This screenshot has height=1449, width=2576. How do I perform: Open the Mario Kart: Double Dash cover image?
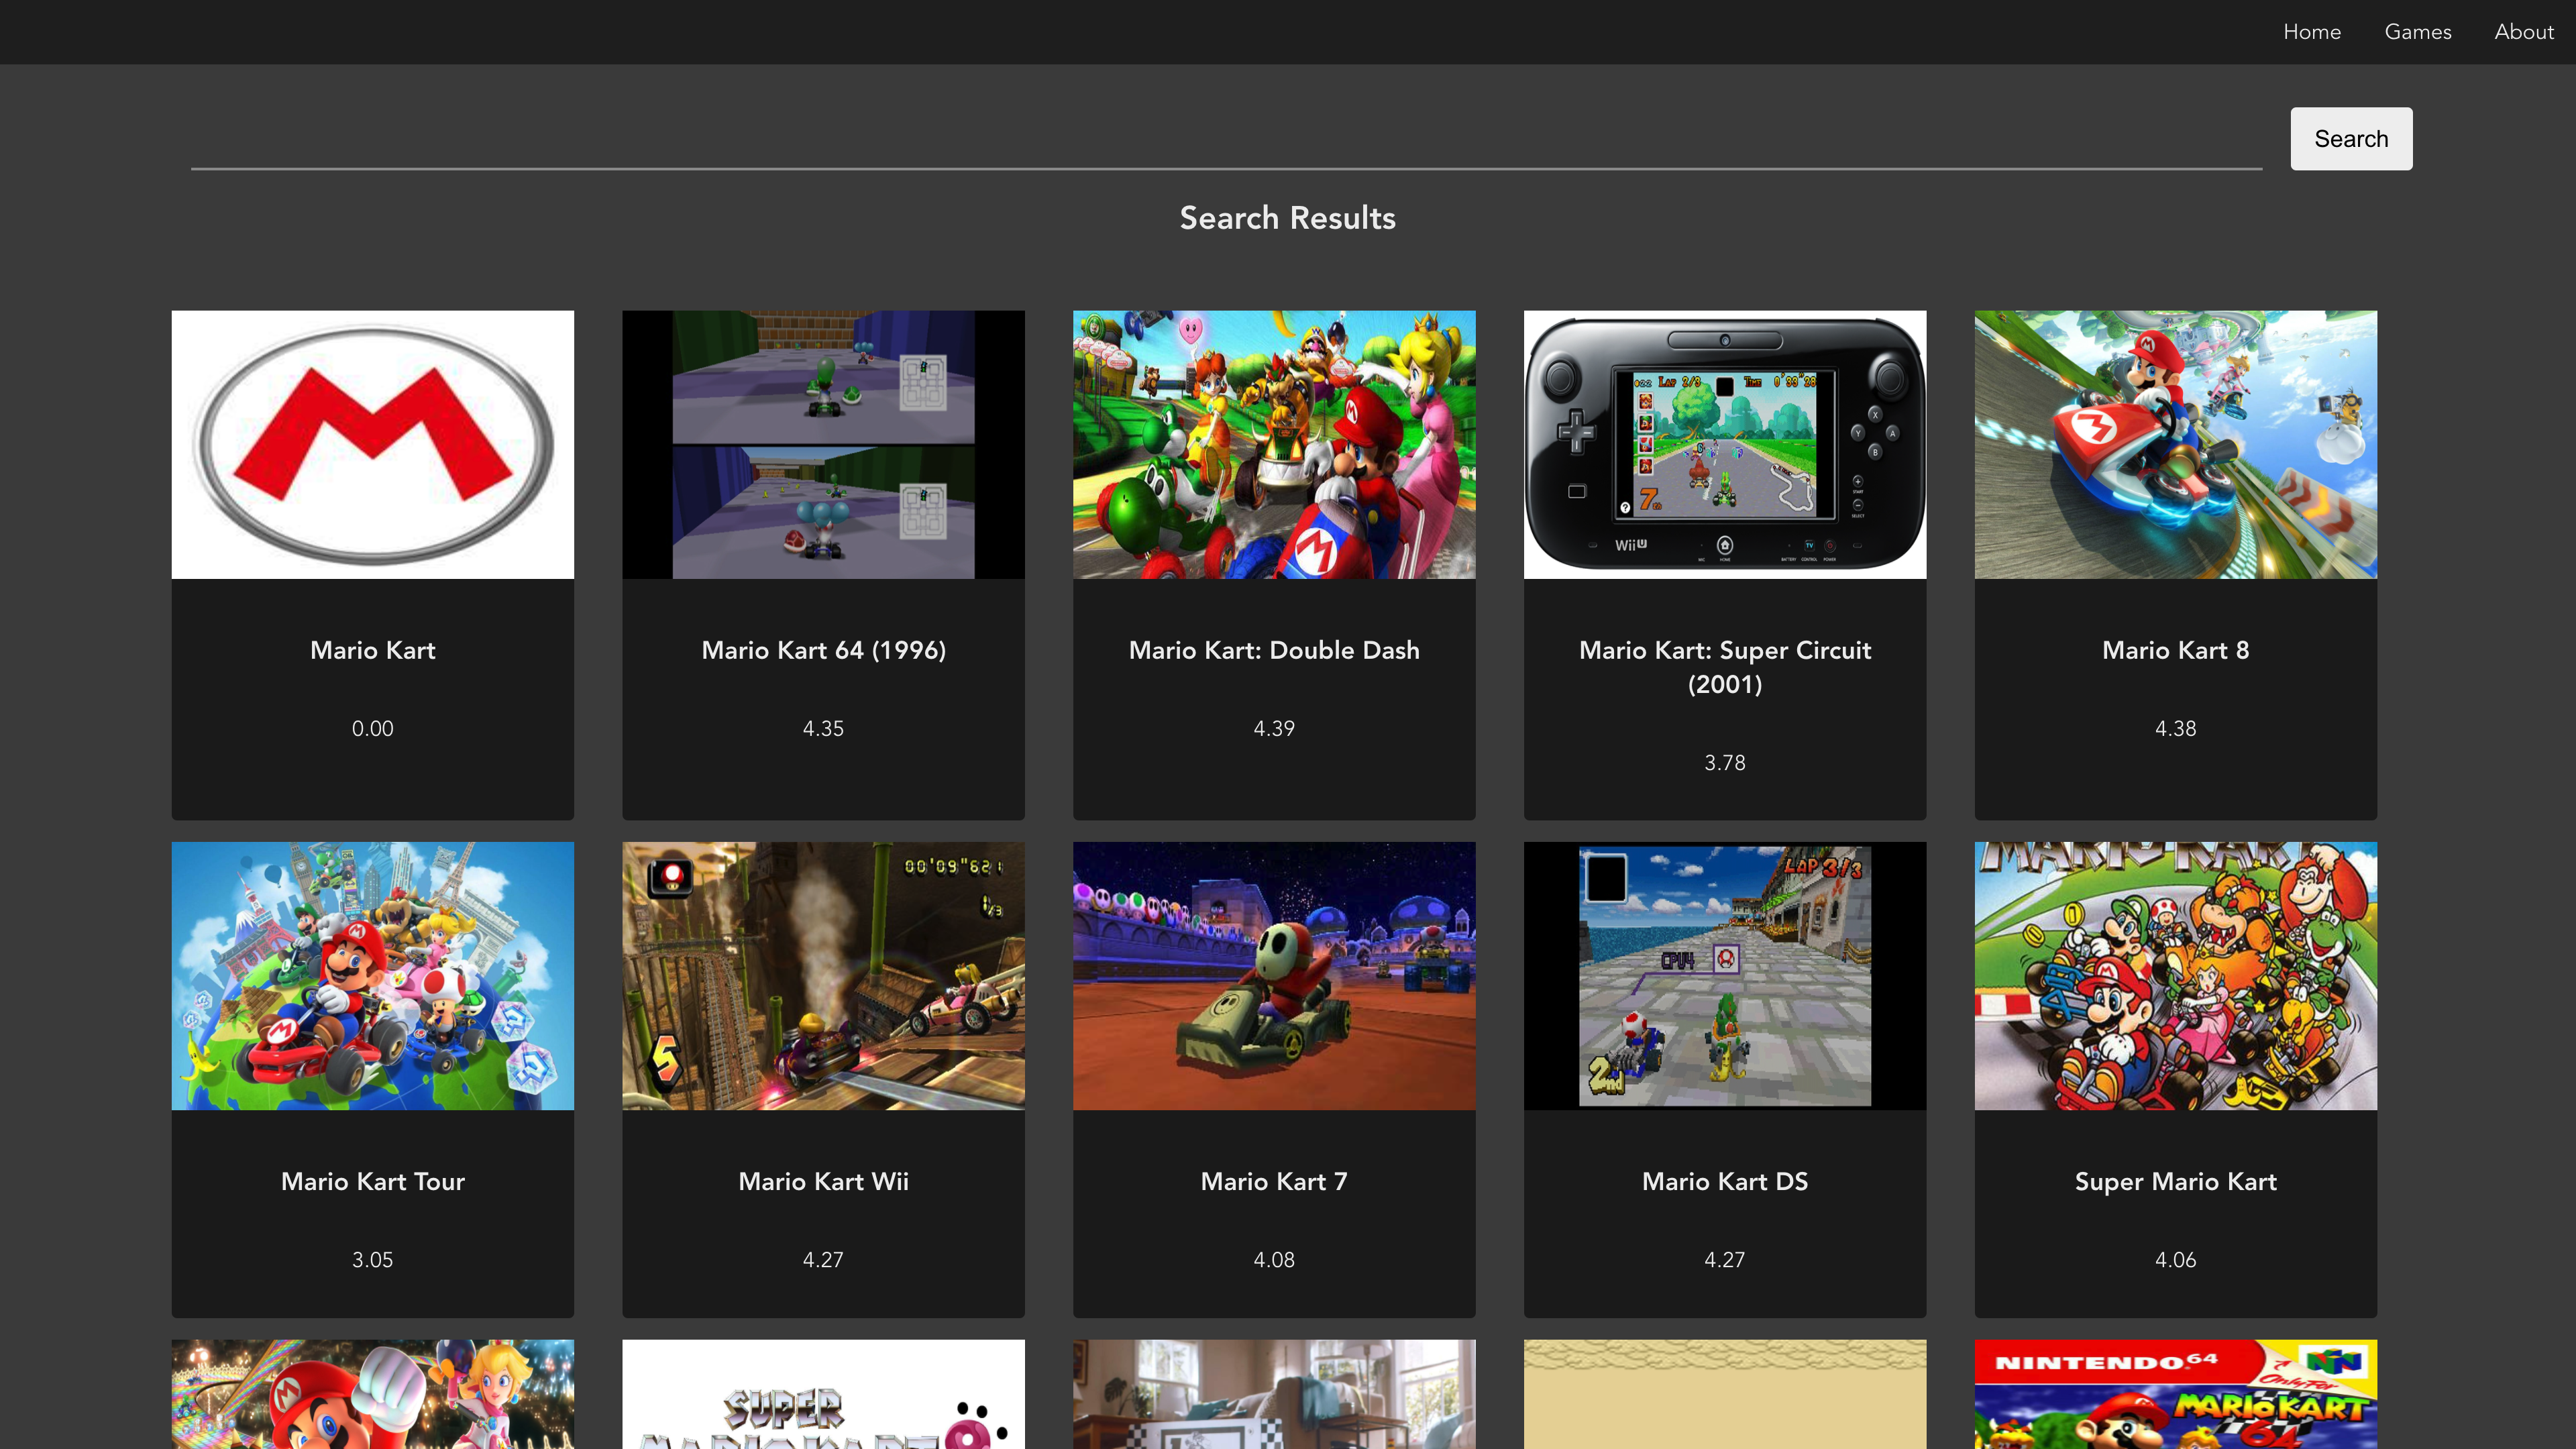tap(1273, 444)
